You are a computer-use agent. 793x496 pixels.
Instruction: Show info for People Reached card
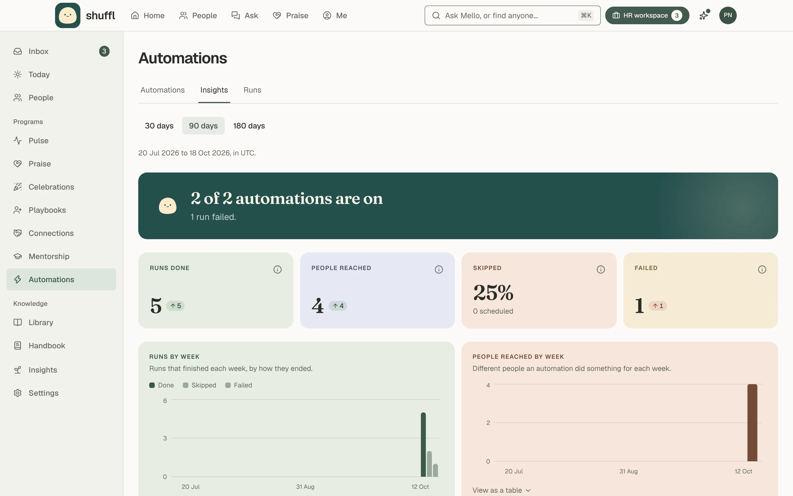pos(439,269)
